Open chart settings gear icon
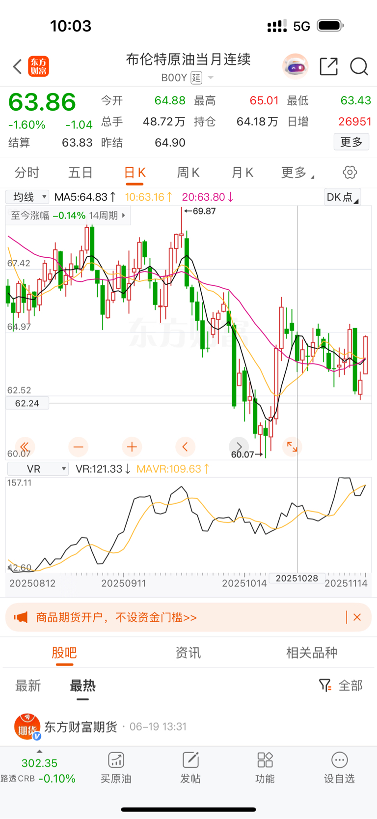This screenshot has width=377, height=819. [x=350, y=173]
